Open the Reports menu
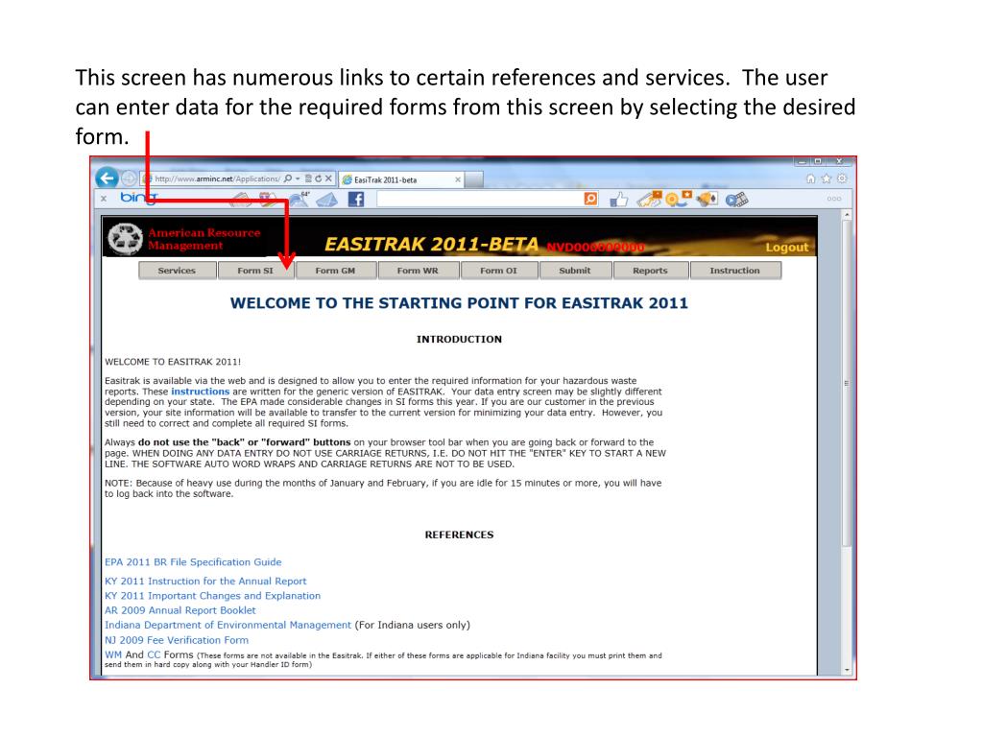Image resolution: width=983 pixels, height=737 pixels. (650, 271)
